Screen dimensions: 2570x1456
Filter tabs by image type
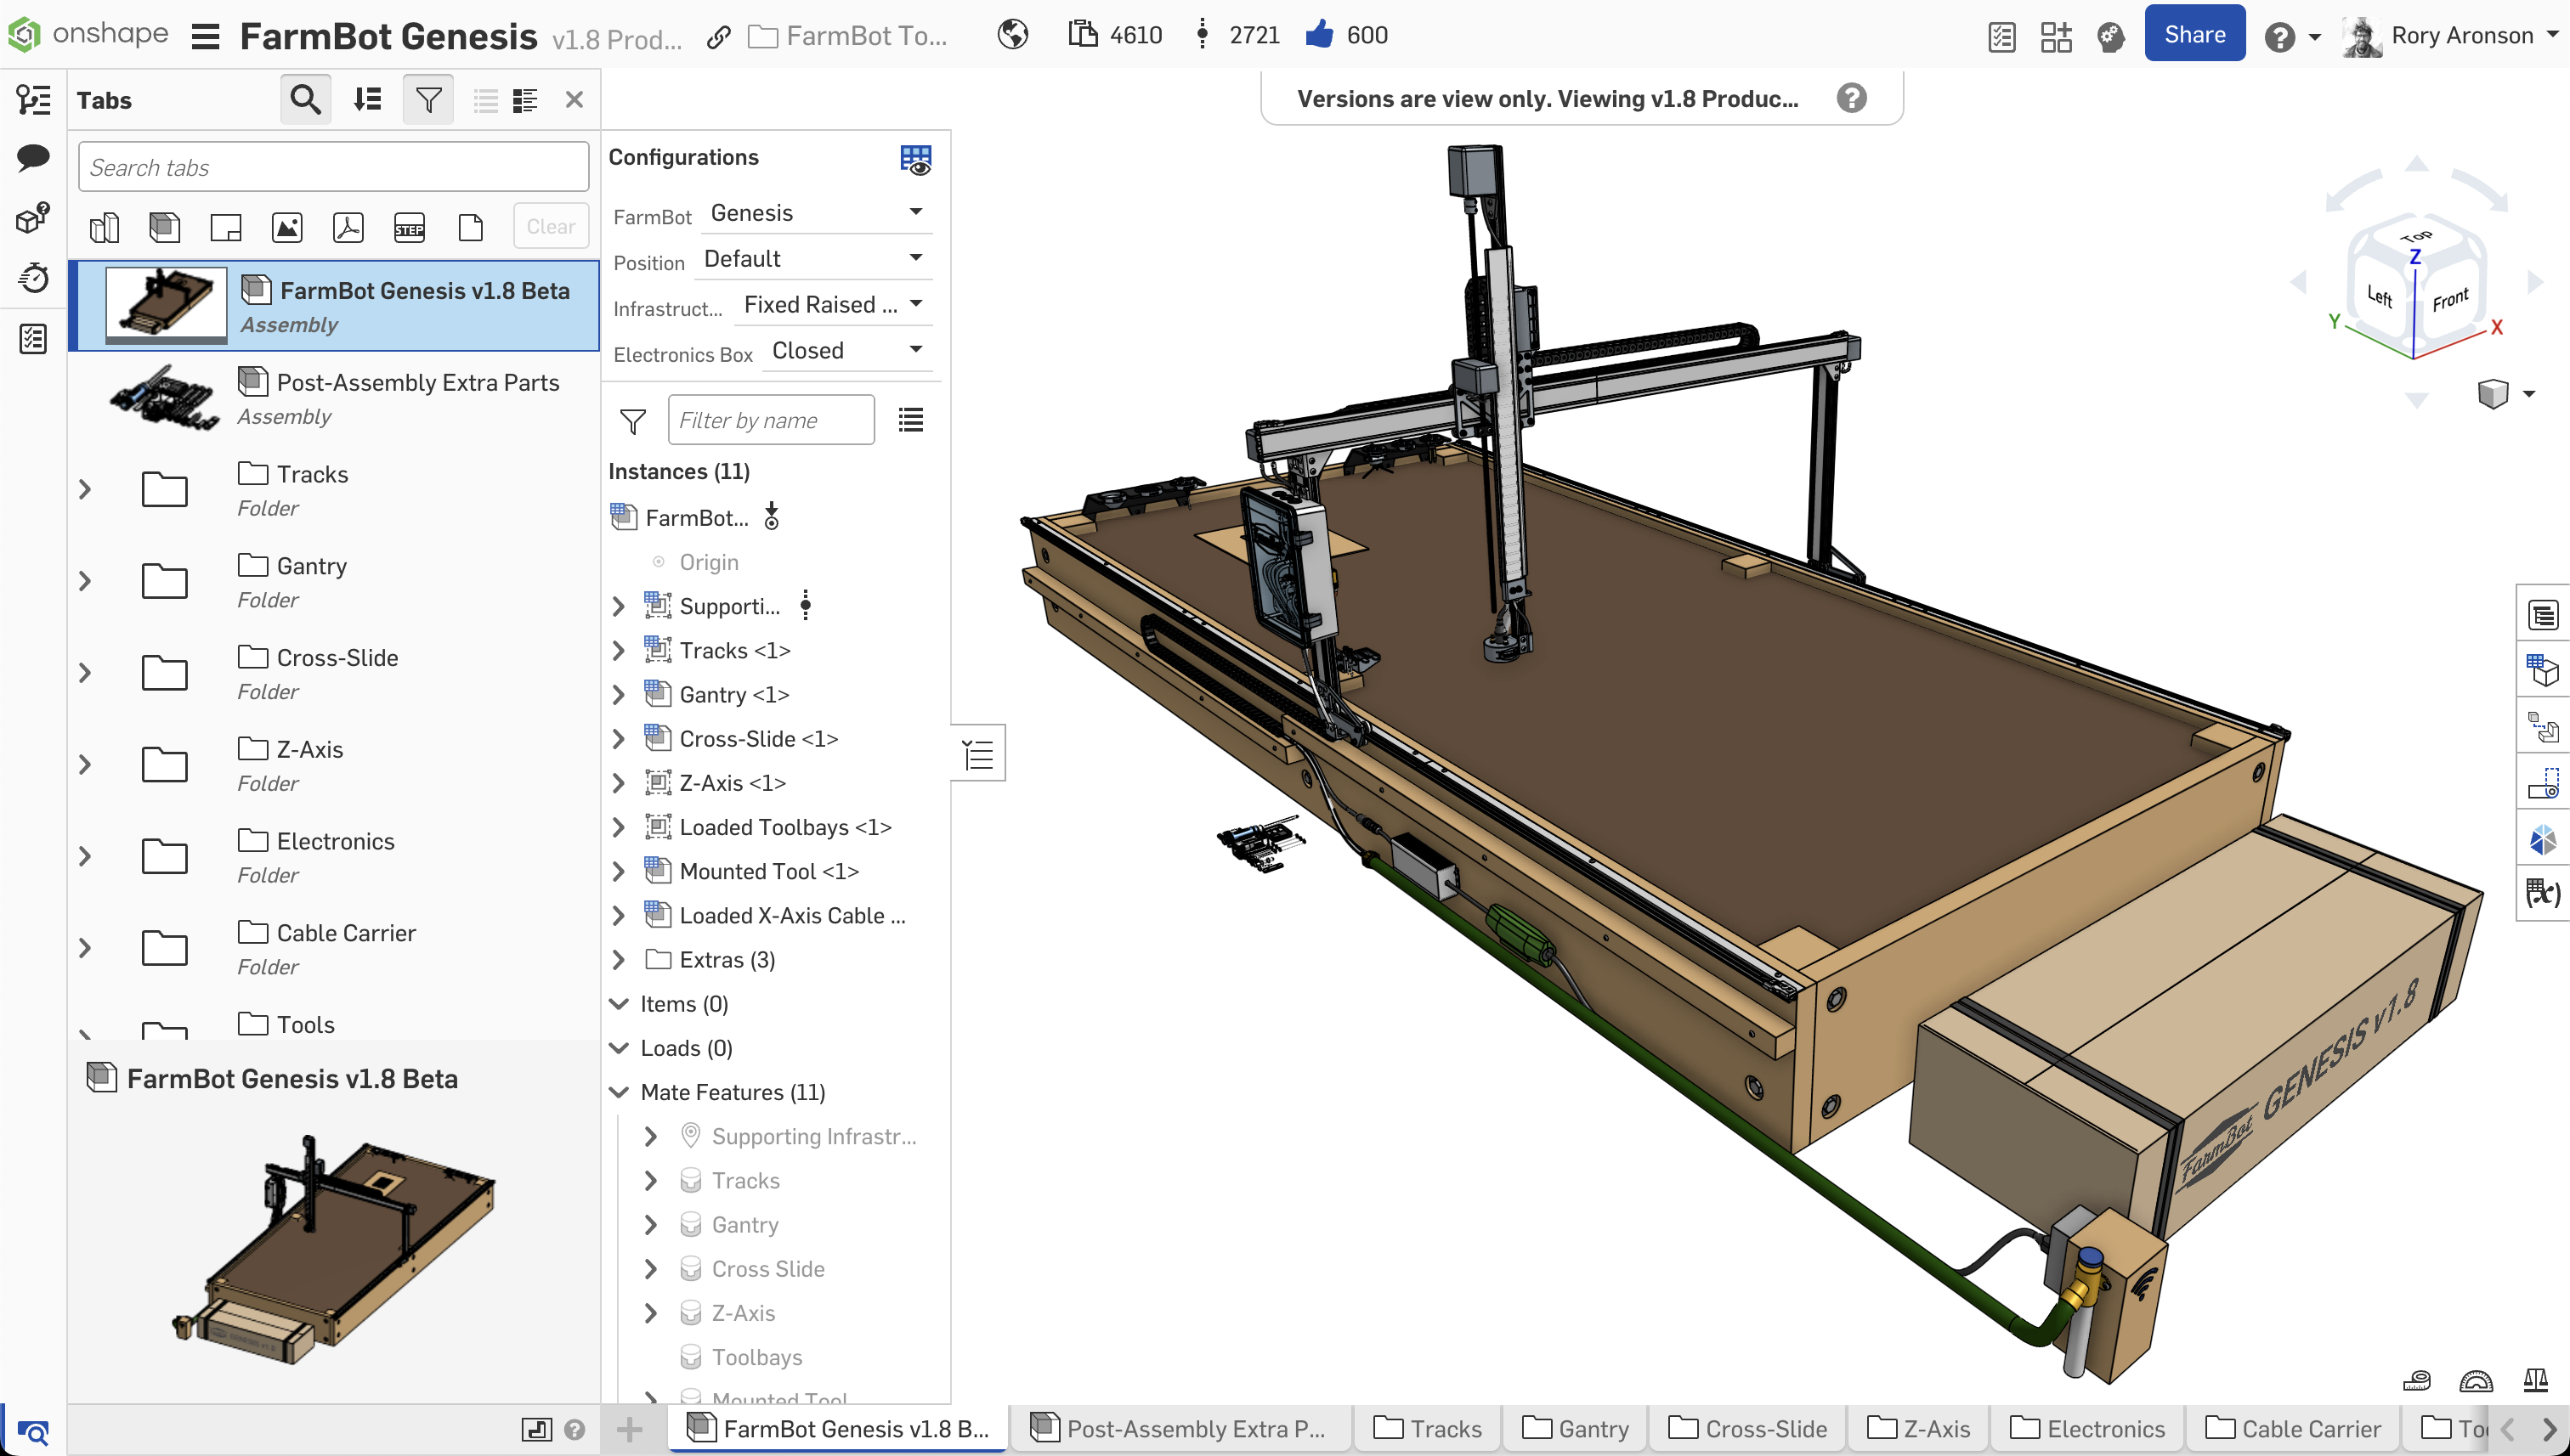pos(287,228)
